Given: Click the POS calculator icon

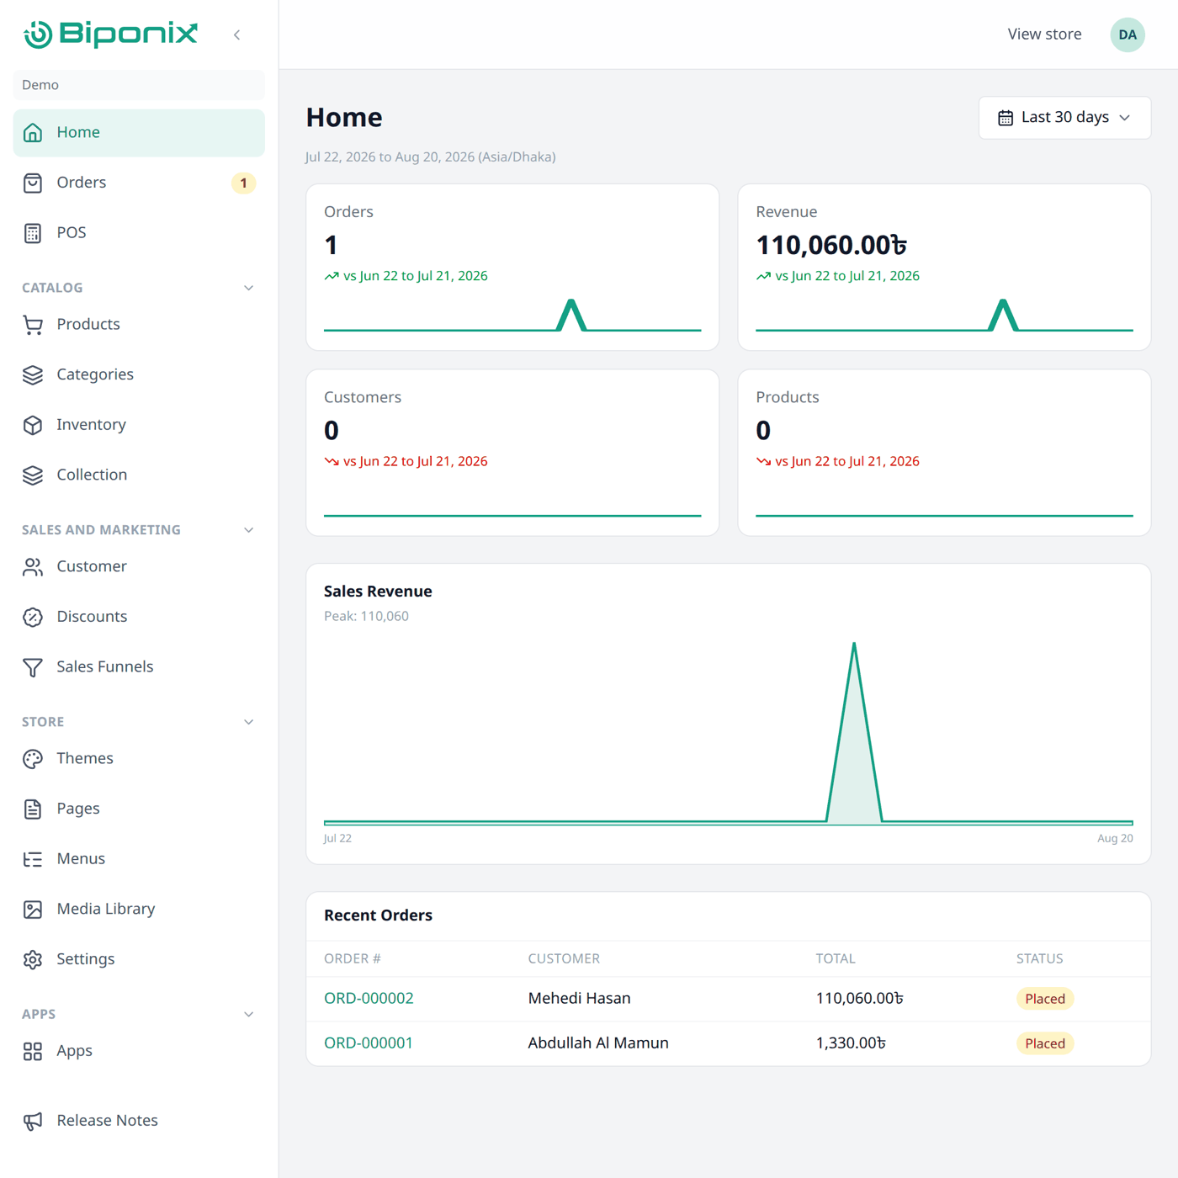Looking at the screenshot, I should (33, 233).
